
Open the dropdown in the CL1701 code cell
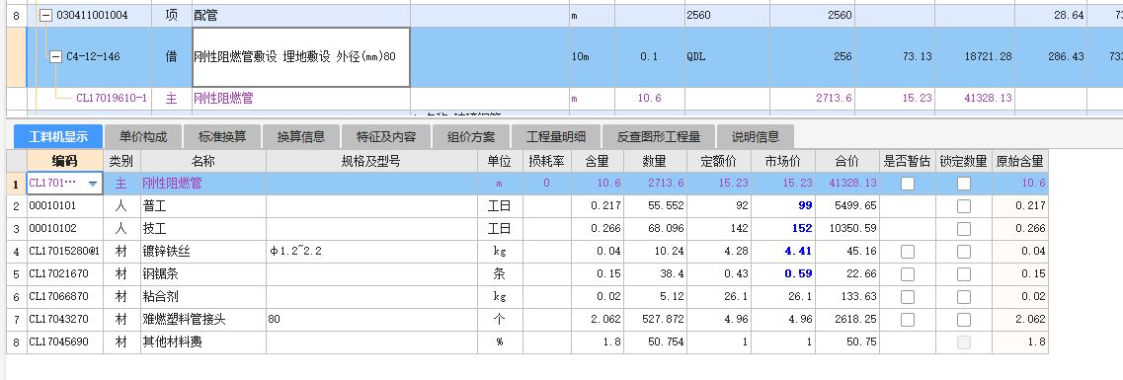click(93, 184)
